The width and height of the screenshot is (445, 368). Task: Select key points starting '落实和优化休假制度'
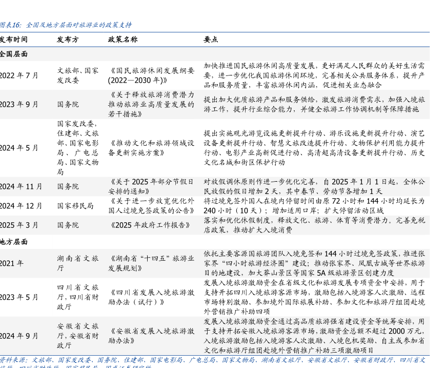tap(314, 225)
